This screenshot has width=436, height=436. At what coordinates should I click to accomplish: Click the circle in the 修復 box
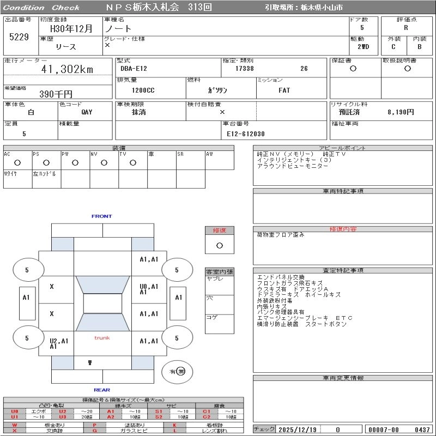click(x=219, y=245)
